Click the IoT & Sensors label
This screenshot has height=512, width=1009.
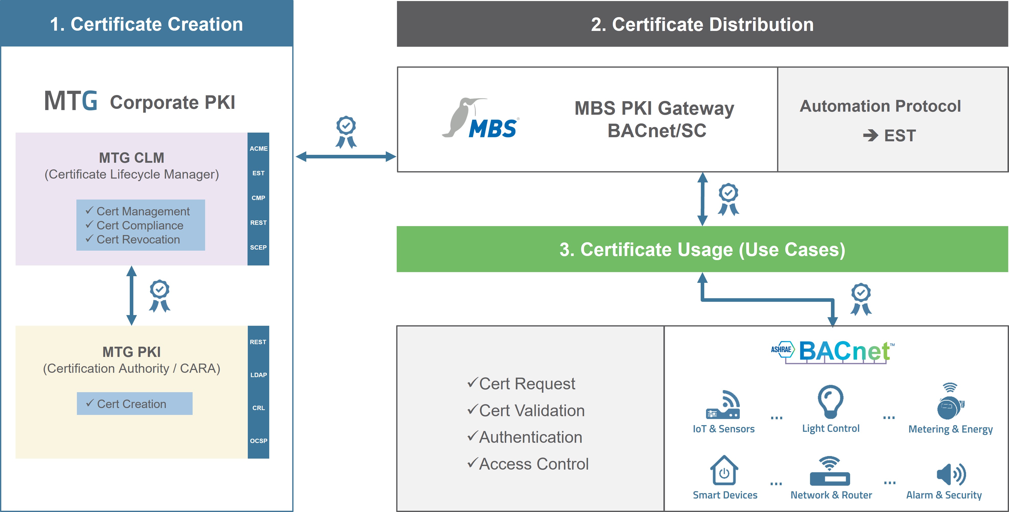coord(723,428)
